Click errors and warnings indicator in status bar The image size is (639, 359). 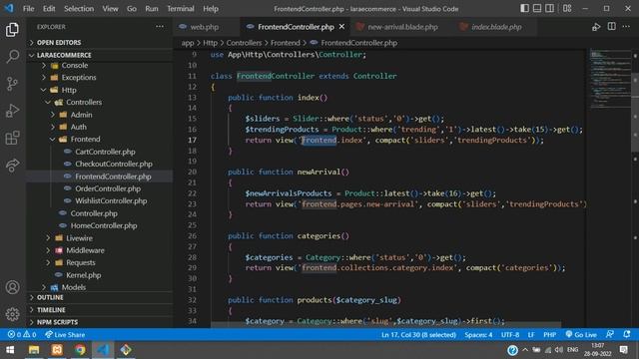pyautogui.click(x=22, y=335)
